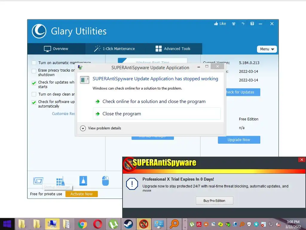Click the Free Edition text
306x230 pixels.
click(249, 119)
